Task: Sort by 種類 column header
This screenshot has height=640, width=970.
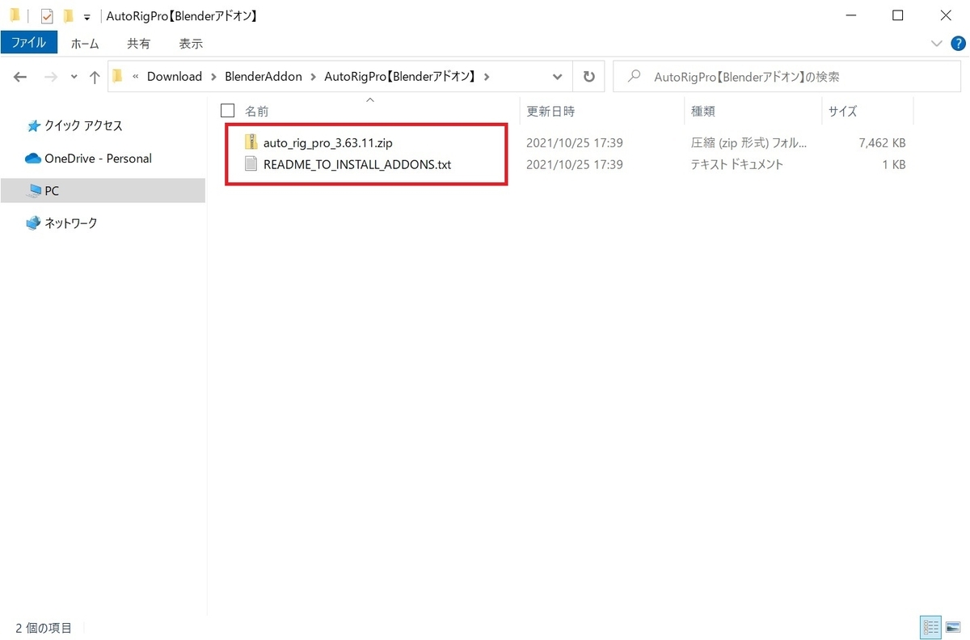Action: point(702,111)
